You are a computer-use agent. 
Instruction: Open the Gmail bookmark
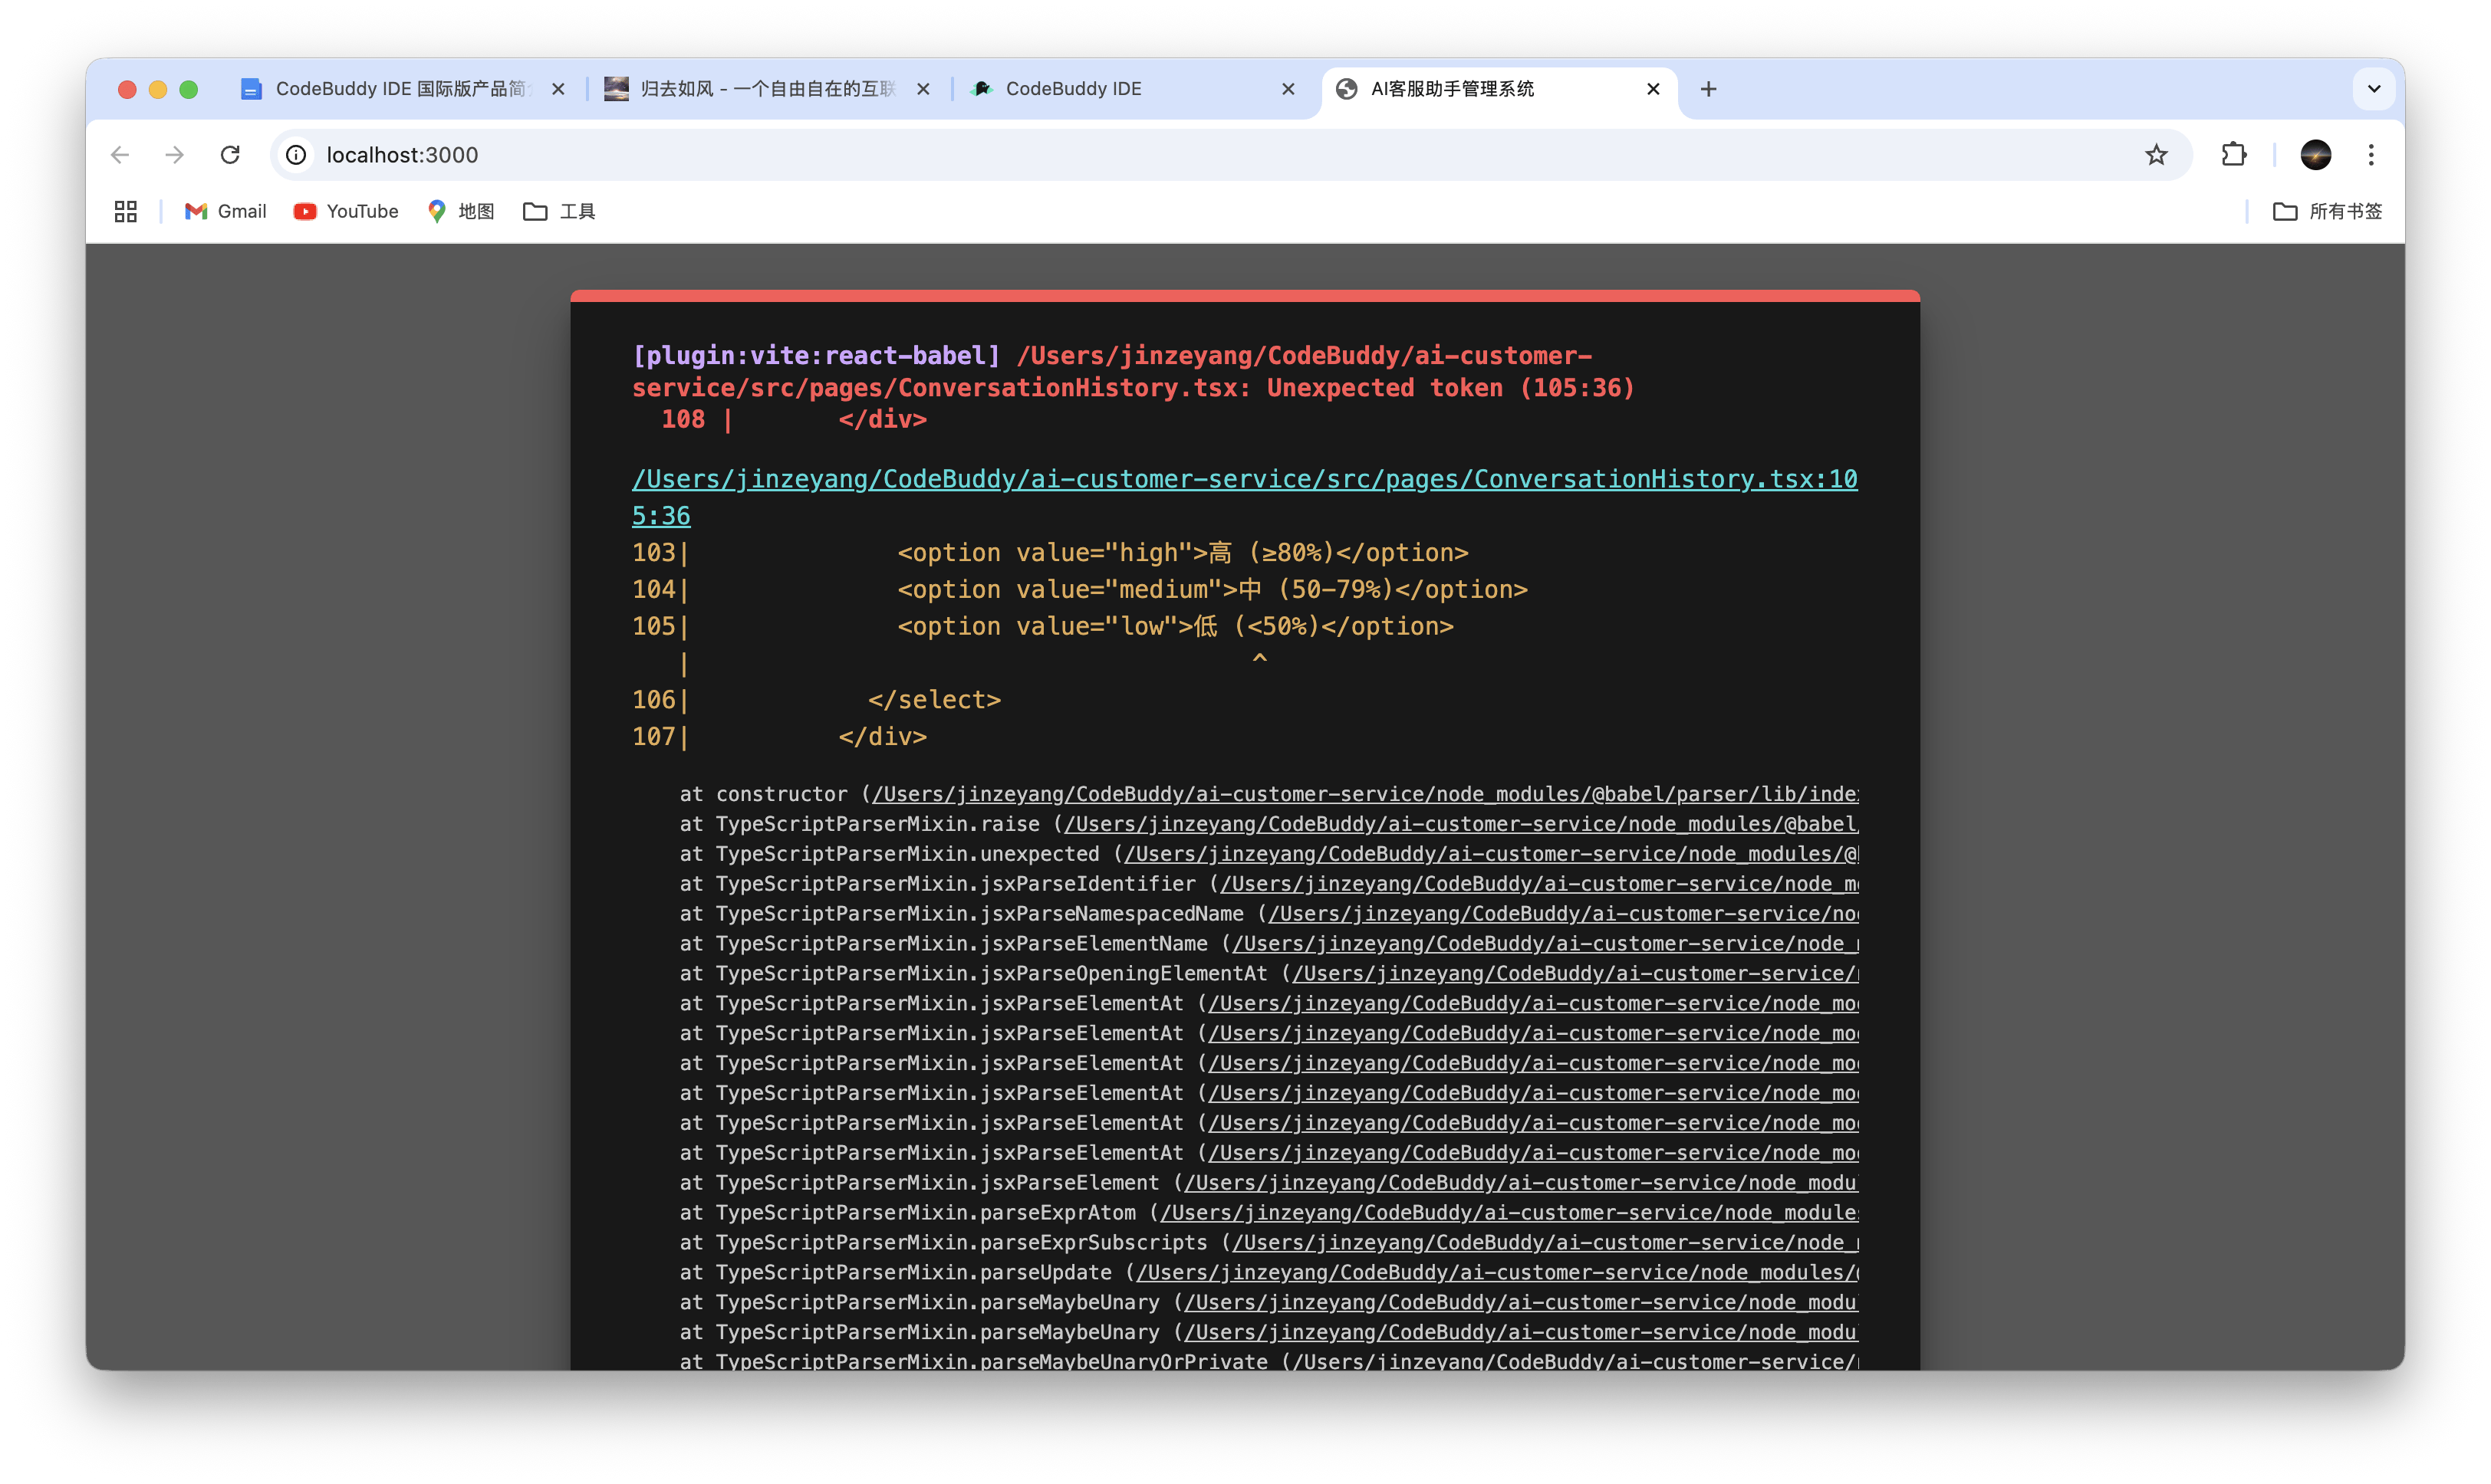226,211
